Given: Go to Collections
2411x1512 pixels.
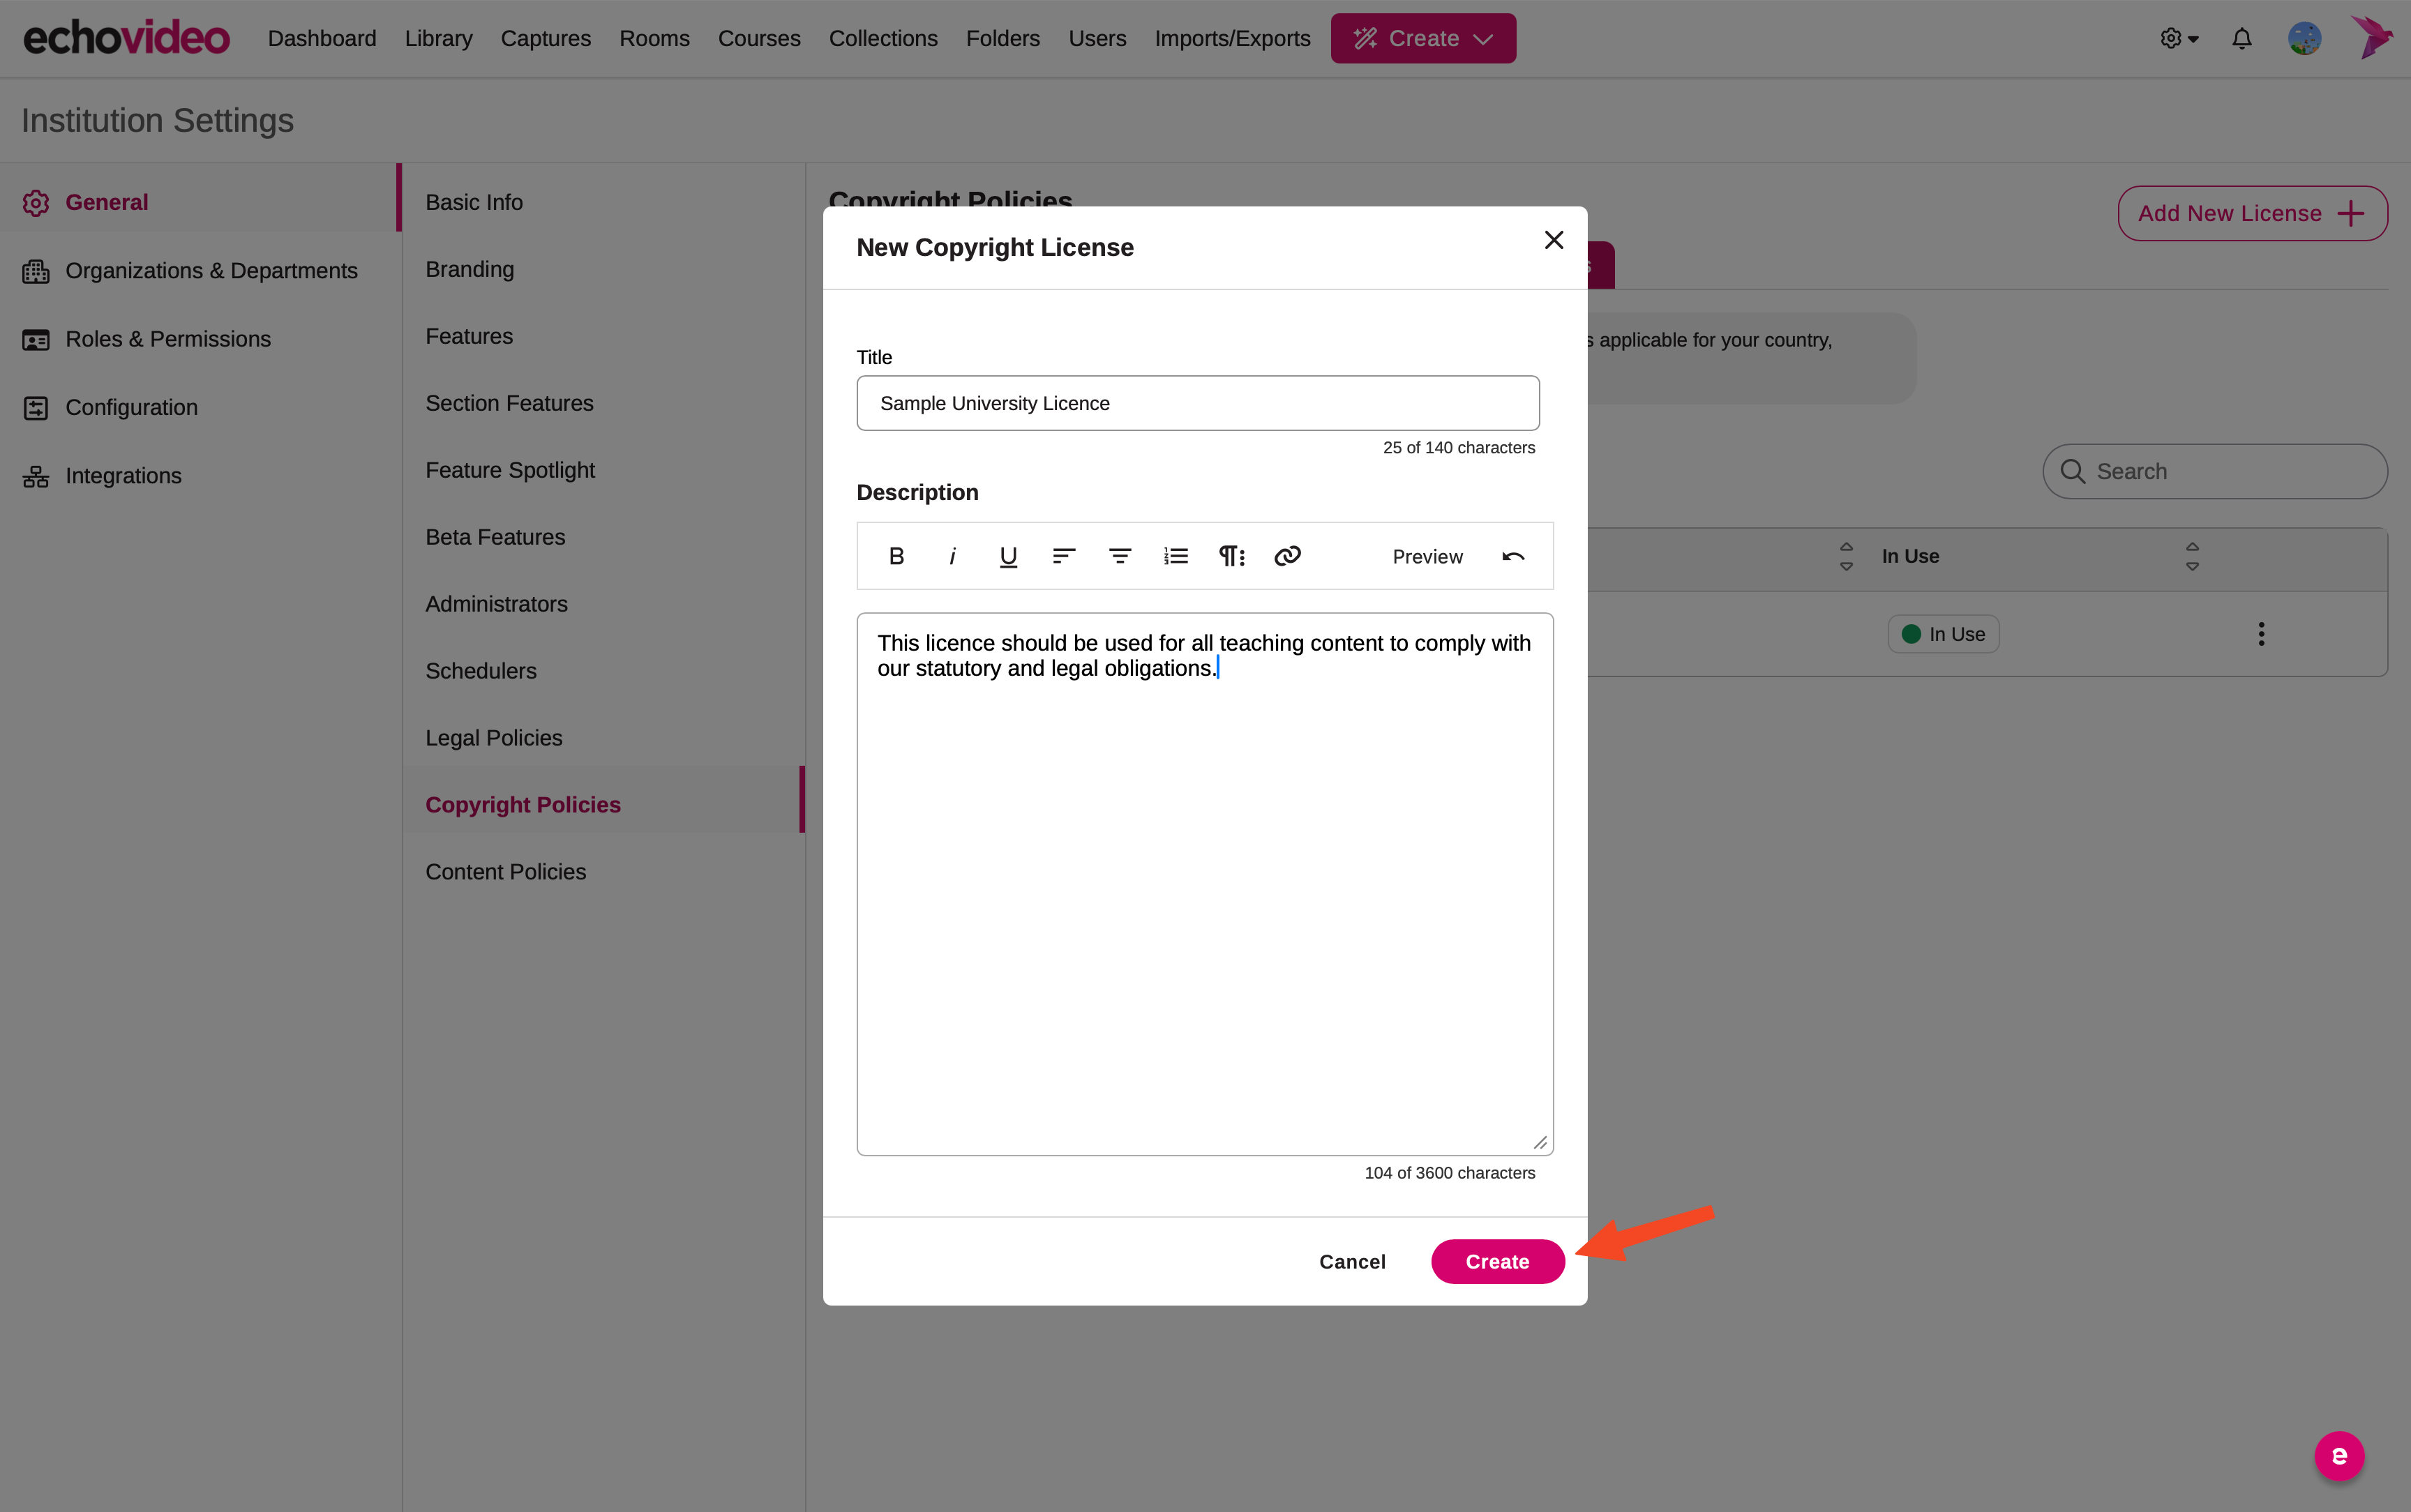Looking at the screenshot, I should pyautogui.click(x=883, y=38).
